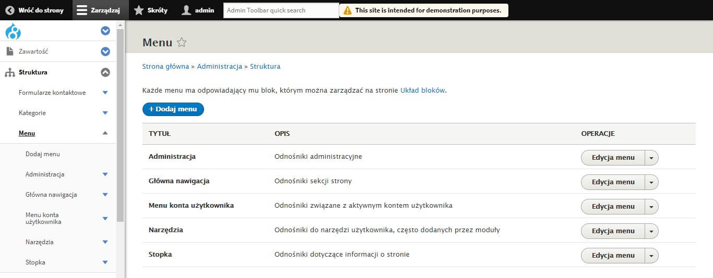This screenshot has height=278, width=713.
Task: Expand Główna nawigacja arrow in sidebar
Action: [x=105, y=195]
